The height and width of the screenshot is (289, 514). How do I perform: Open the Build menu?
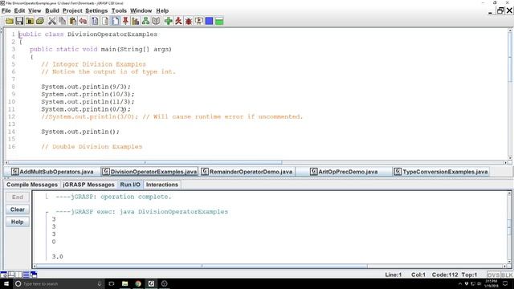(52, 10)
